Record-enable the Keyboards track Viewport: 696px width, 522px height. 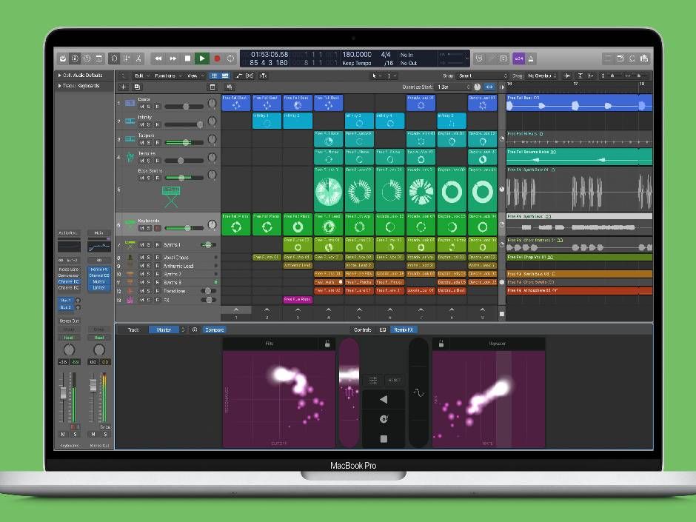coord(157,228)
